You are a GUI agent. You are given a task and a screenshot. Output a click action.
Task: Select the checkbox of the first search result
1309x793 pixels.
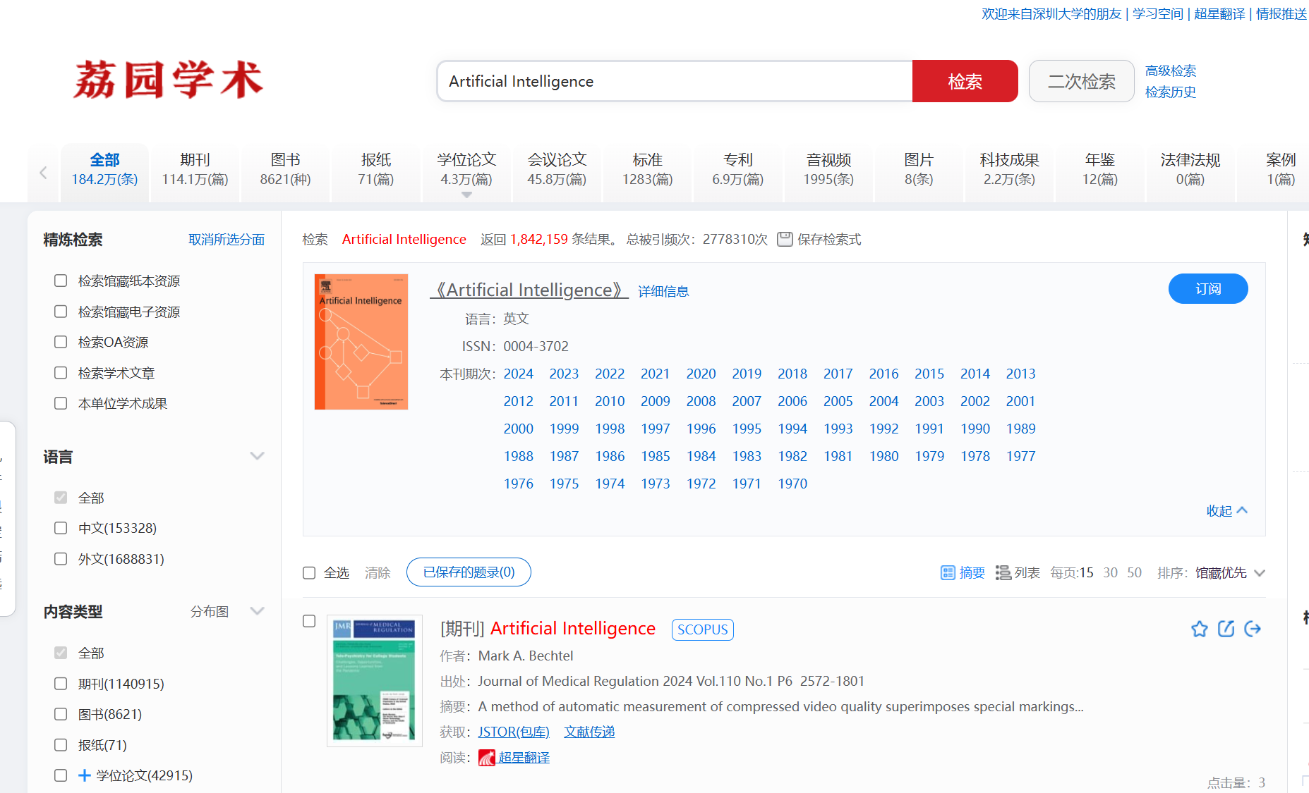click(309, 621)
